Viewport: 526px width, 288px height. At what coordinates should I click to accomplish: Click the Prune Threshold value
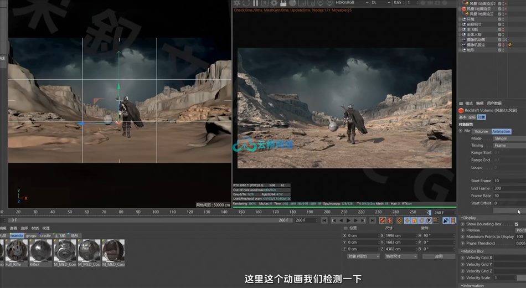pyautogui.click(x=520, y=243)
